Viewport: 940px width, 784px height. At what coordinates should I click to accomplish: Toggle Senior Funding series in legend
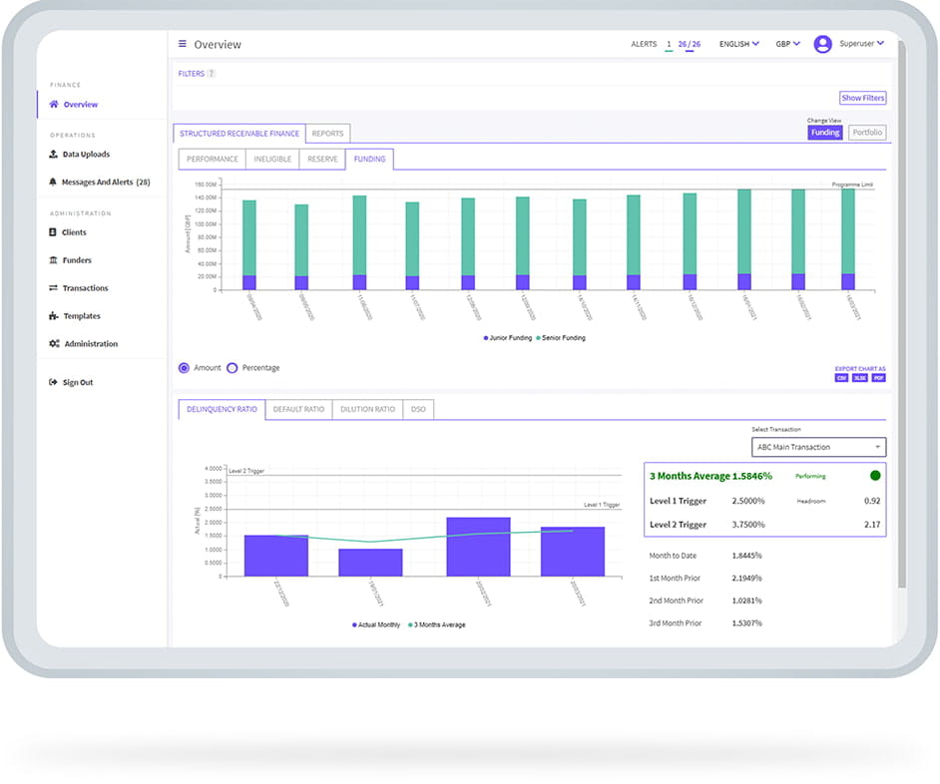pyautogui.click(x=561, y=338)
